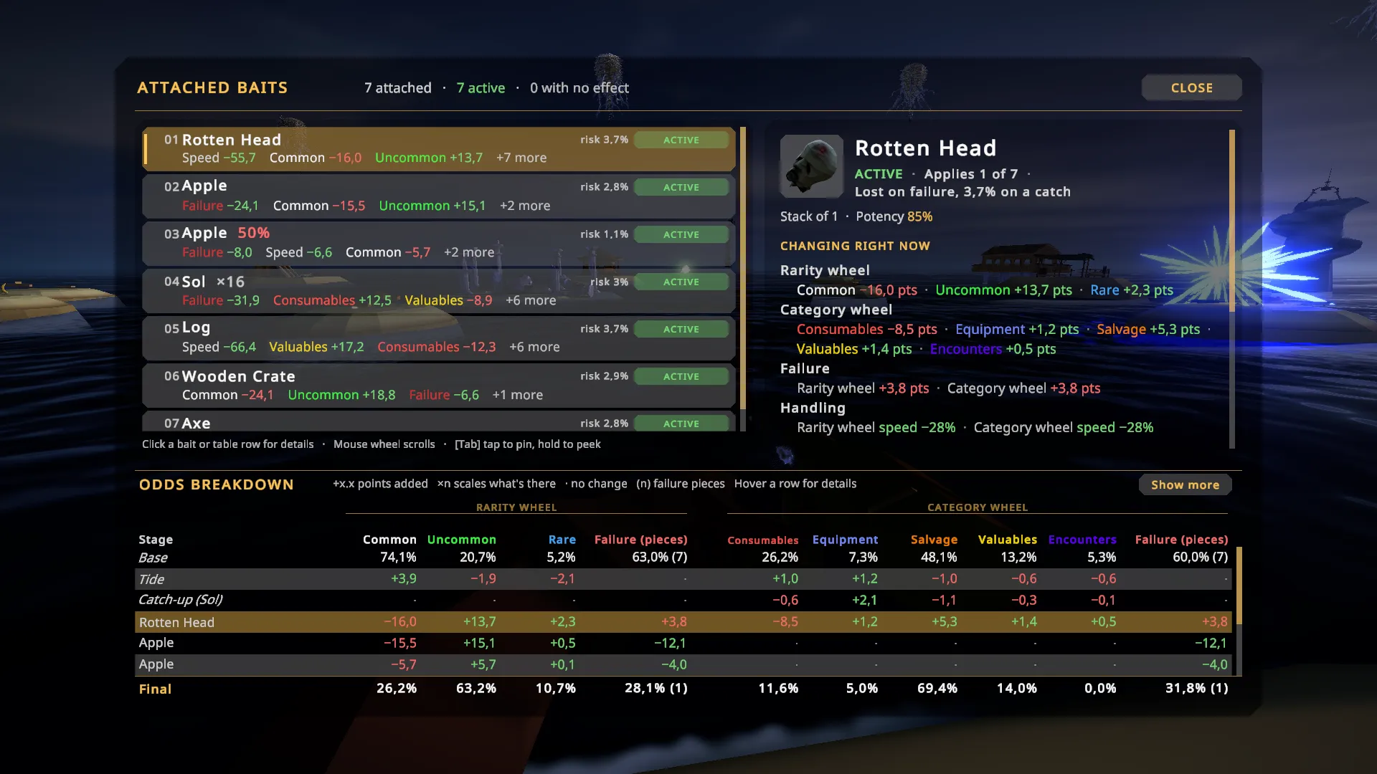
Task: Select the 02 Apple bait row
Action: coord(439,196)
